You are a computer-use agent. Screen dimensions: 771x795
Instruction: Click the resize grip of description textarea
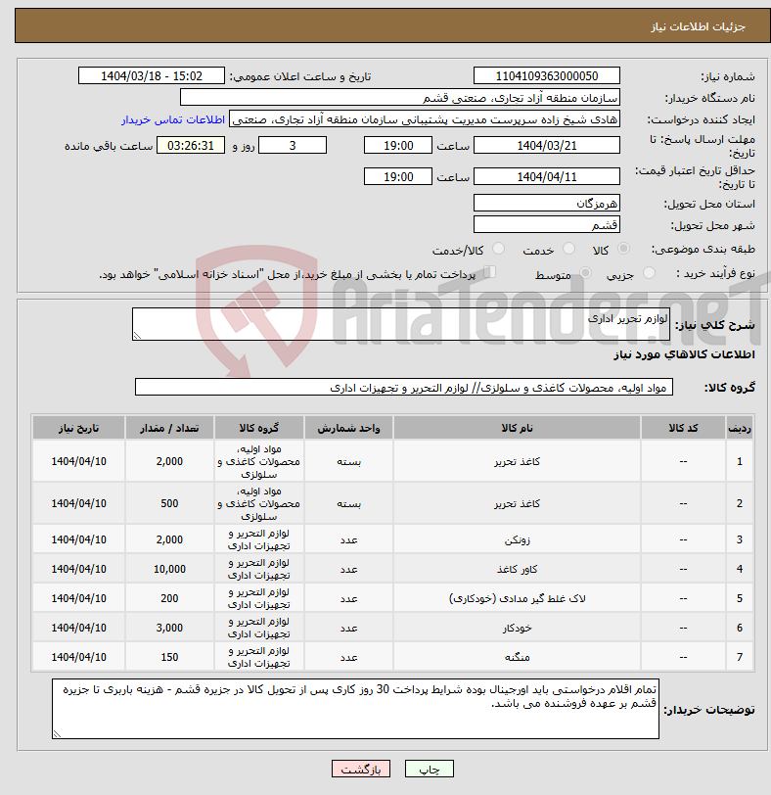tap(137, 335)
